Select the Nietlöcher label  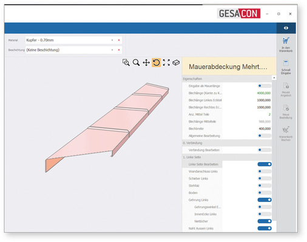coord(201,221)
